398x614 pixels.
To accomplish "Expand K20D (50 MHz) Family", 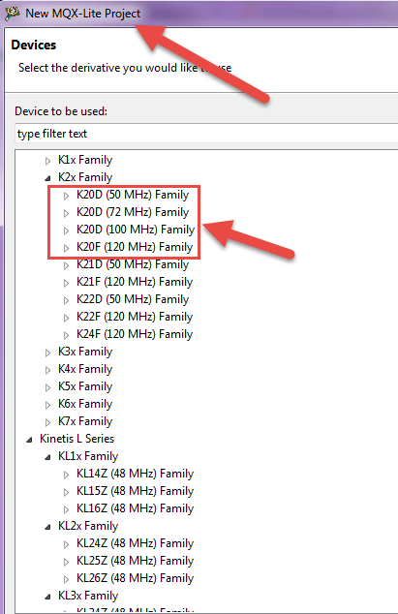I will (66, 196).
